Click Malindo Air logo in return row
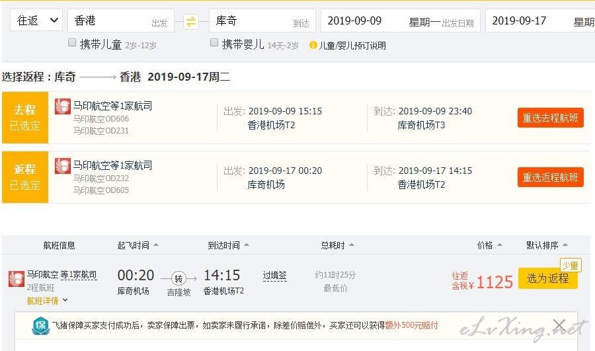The height and width of the screenshot is (351, 595). click(63, 166)
